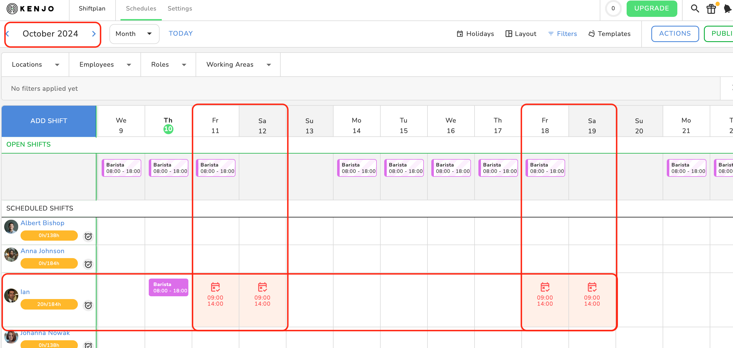
Task: Expand the Working Areas filter dropdown
Action: pyautogui.click(x=238, y=64)
